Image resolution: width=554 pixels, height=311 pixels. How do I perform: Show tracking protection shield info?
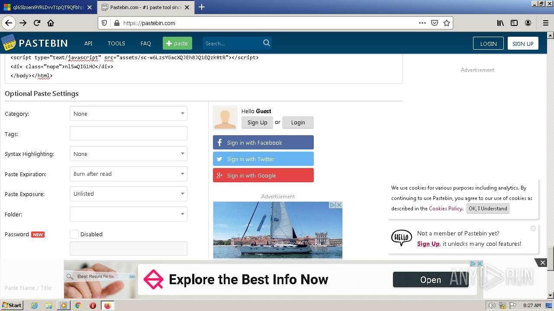click(104, 23)
